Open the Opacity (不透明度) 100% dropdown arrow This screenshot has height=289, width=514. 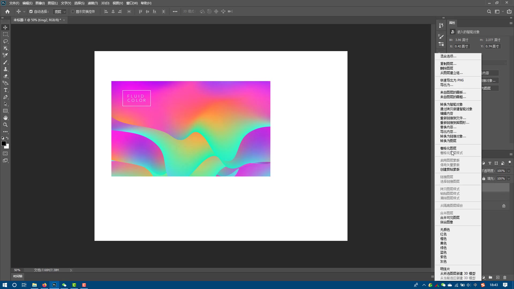pos(509,171)
